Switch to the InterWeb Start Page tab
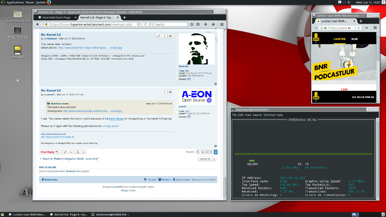The height and width of the screenshot is (217, 386). pos(56,17)
